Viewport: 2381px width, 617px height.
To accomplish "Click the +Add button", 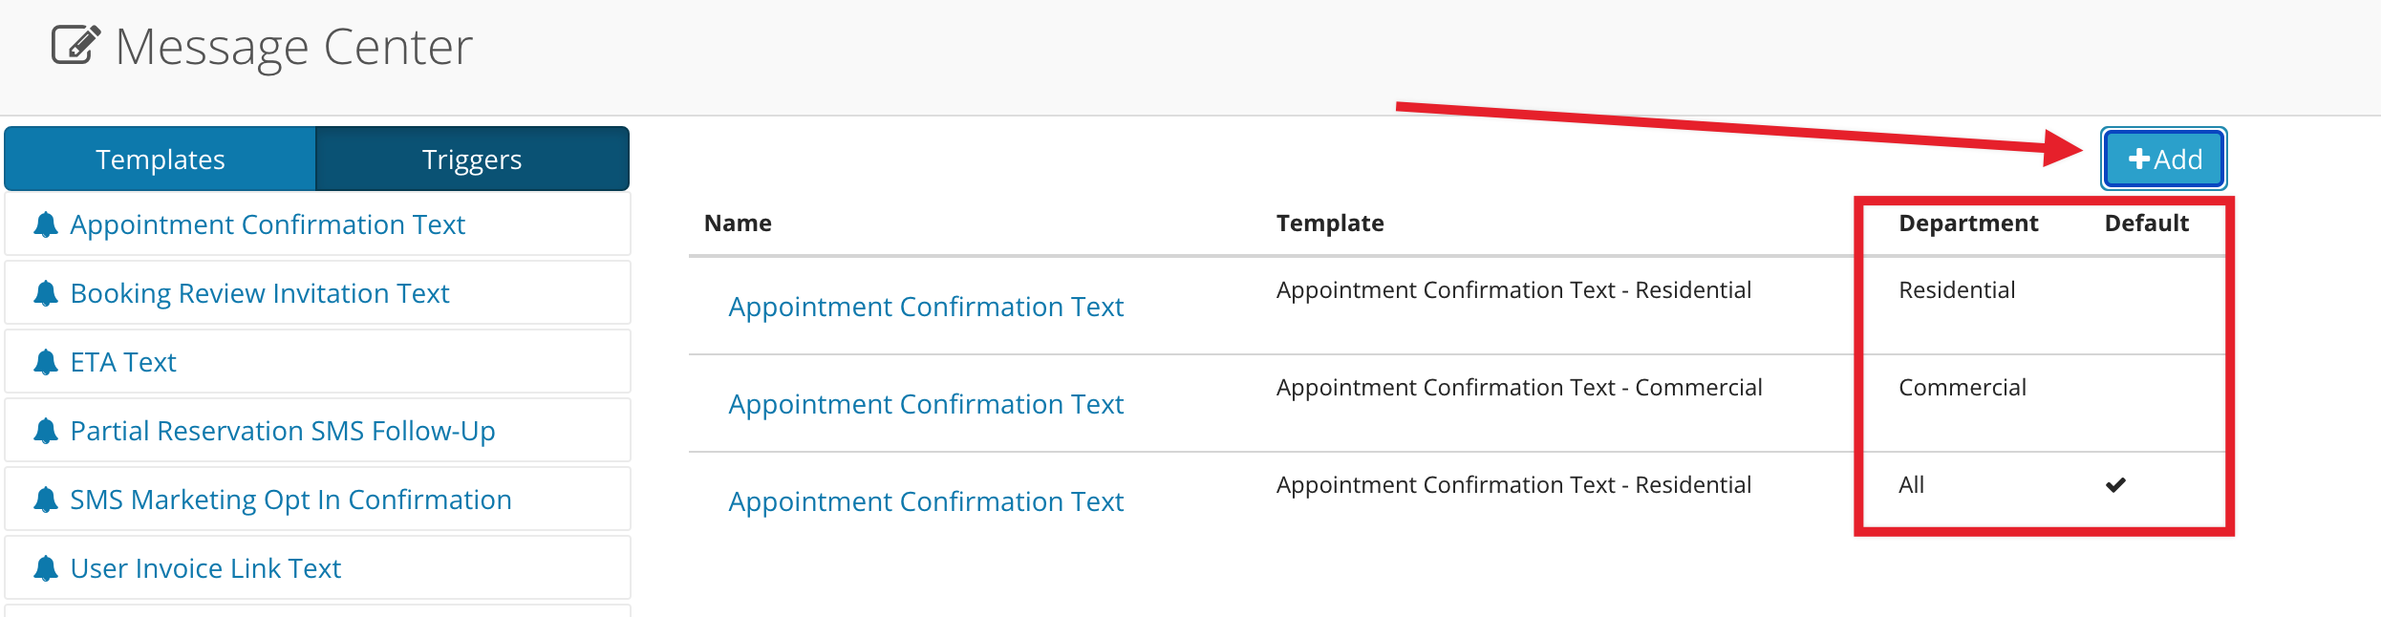I will click(x=2164, y=159).
